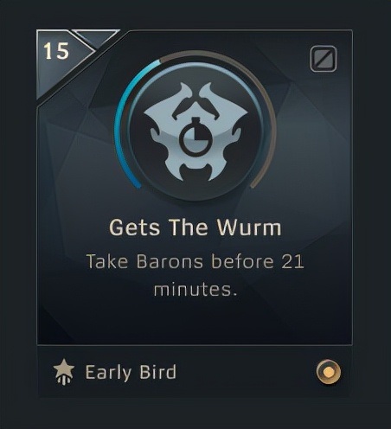The width and height of the screenshot is (391, 429).
Task: Click the Early Bird star icon
Action: pyautogui.click(x=64, y=372)
